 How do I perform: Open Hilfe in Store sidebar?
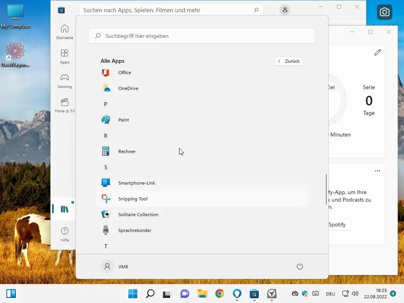tap(65, 234)
